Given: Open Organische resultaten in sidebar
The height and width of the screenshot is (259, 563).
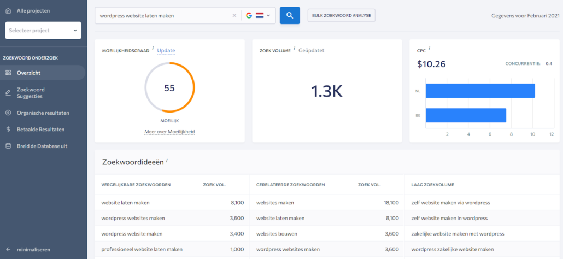Looking at the screenshot, I should pyautogui.click(x=43, y=113).
